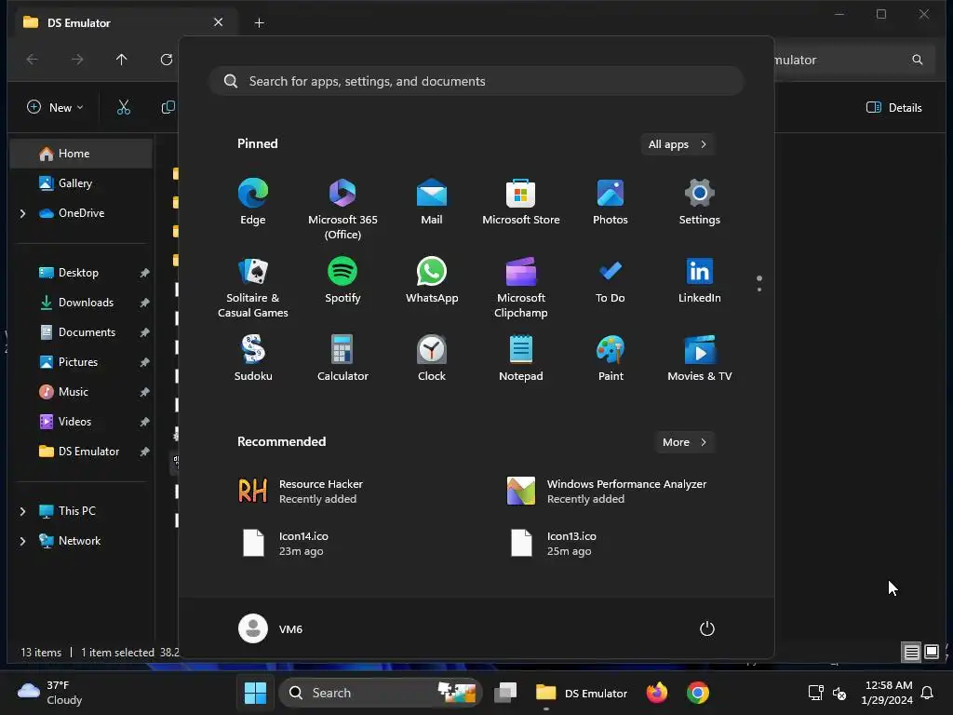Click the Copy icon in File Explorer toolbar
953x715 pixels.
point(168,108)
